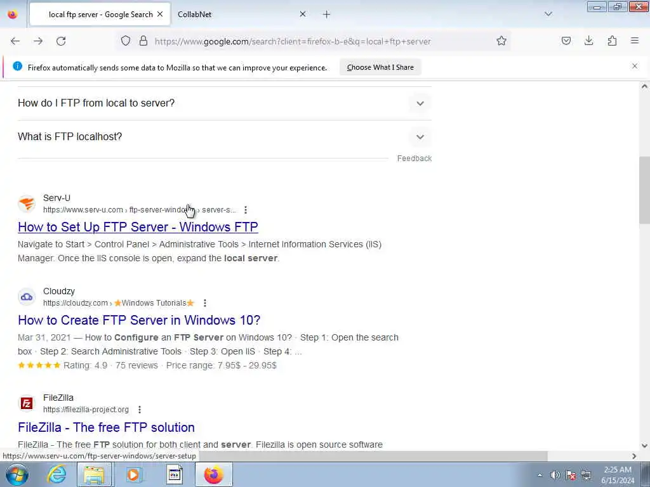Screen dimensions: 650x487
Task: View site security padlock info
Action: [143, 41]
